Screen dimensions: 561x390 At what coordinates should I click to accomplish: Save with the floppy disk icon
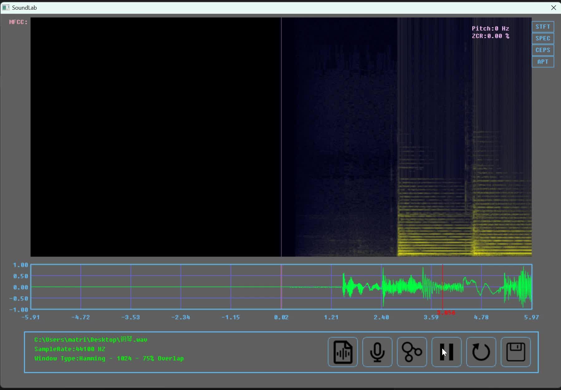(516, 352)
